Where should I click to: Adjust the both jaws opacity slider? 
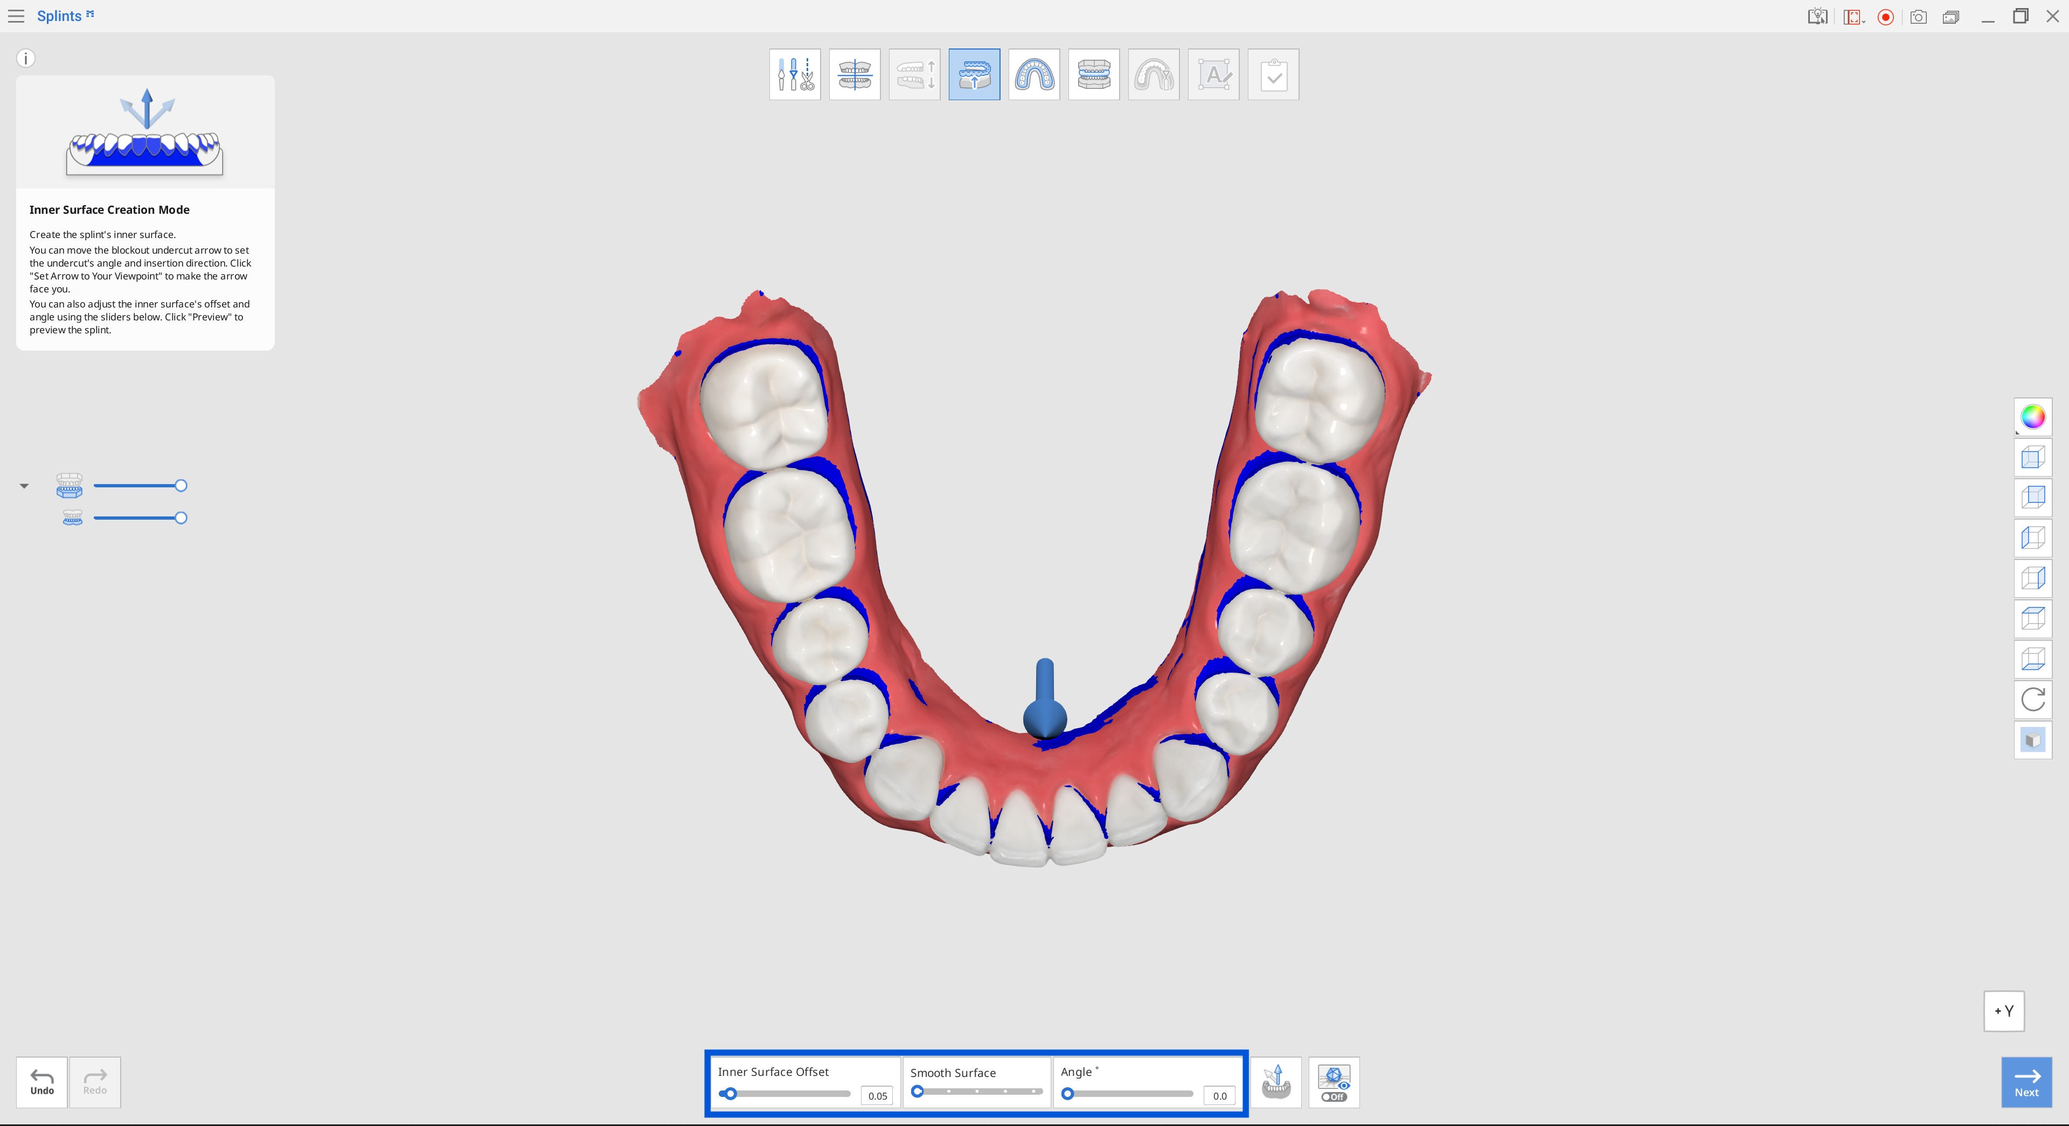click(140, 486)
